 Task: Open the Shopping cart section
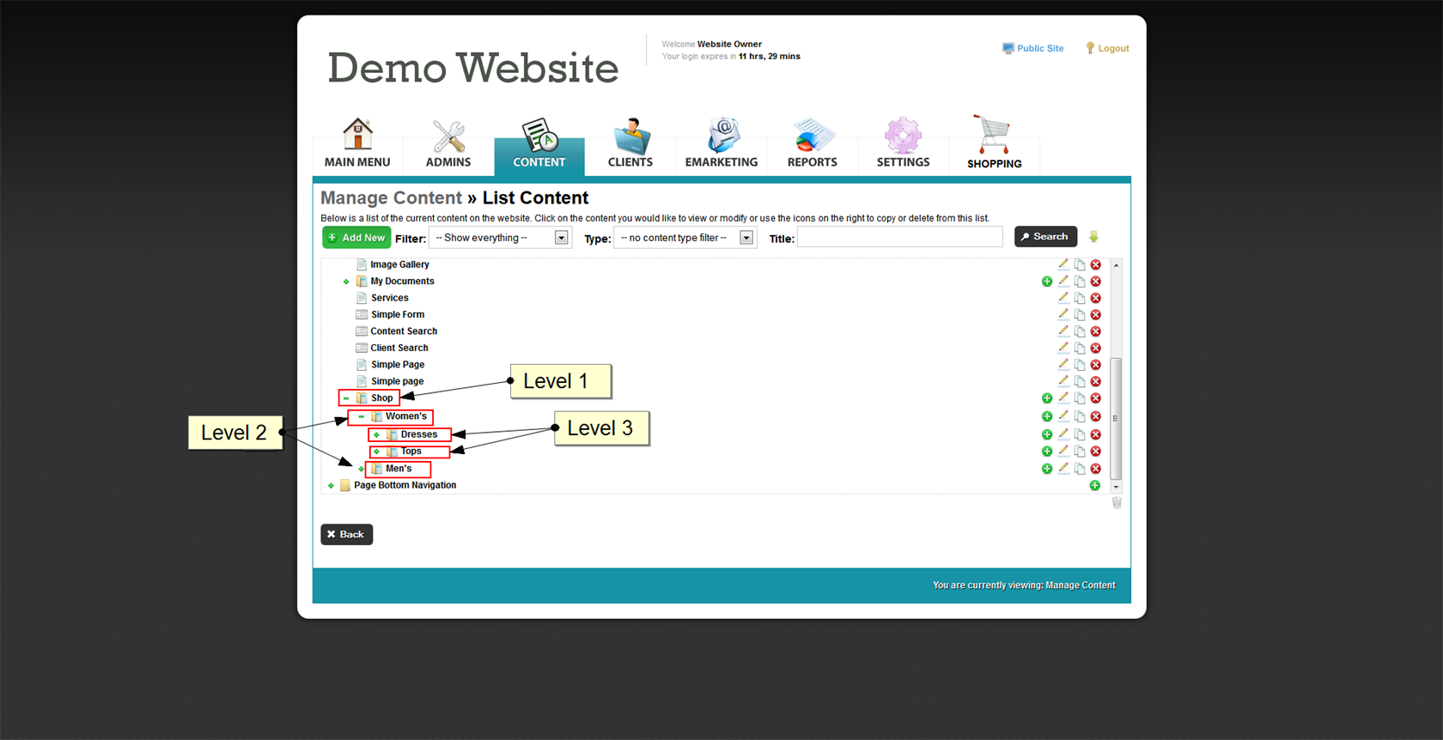point(994,144)
